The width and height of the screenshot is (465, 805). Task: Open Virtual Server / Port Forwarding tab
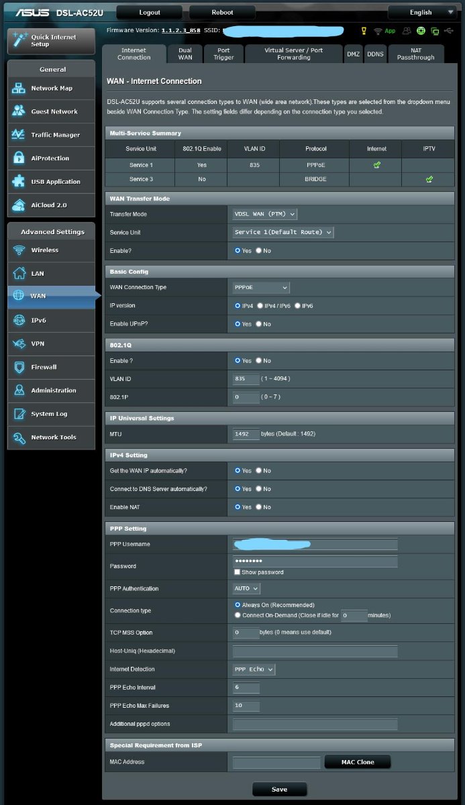[x=294, y=54]
